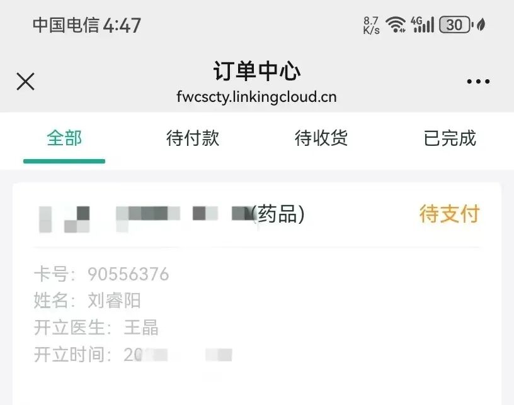Image resolution: width=514 pixels, height=405 pixels.
Task: Tap the 订单中心 page title
Action: [256, 70]
